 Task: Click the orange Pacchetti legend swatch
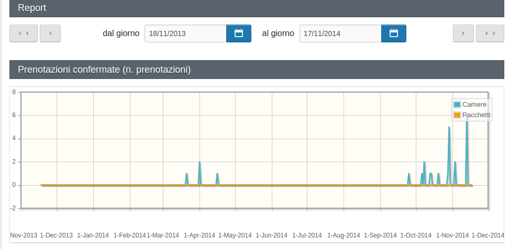(457, 115)
